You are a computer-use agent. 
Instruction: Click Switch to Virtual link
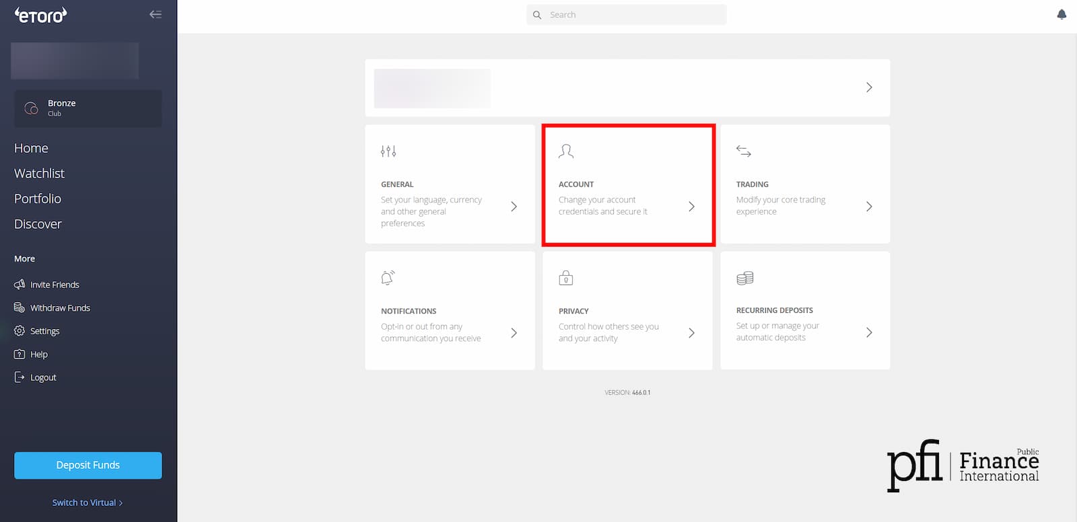[x=88, y=502]
